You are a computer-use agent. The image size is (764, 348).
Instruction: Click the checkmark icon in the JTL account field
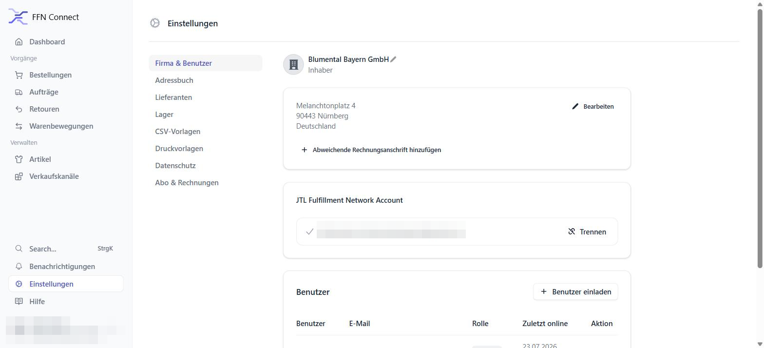309,232
